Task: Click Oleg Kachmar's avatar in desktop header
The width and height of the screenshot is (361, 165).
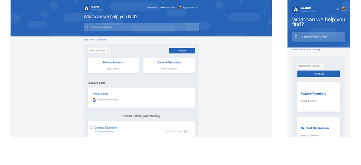Action: [180, 7]
